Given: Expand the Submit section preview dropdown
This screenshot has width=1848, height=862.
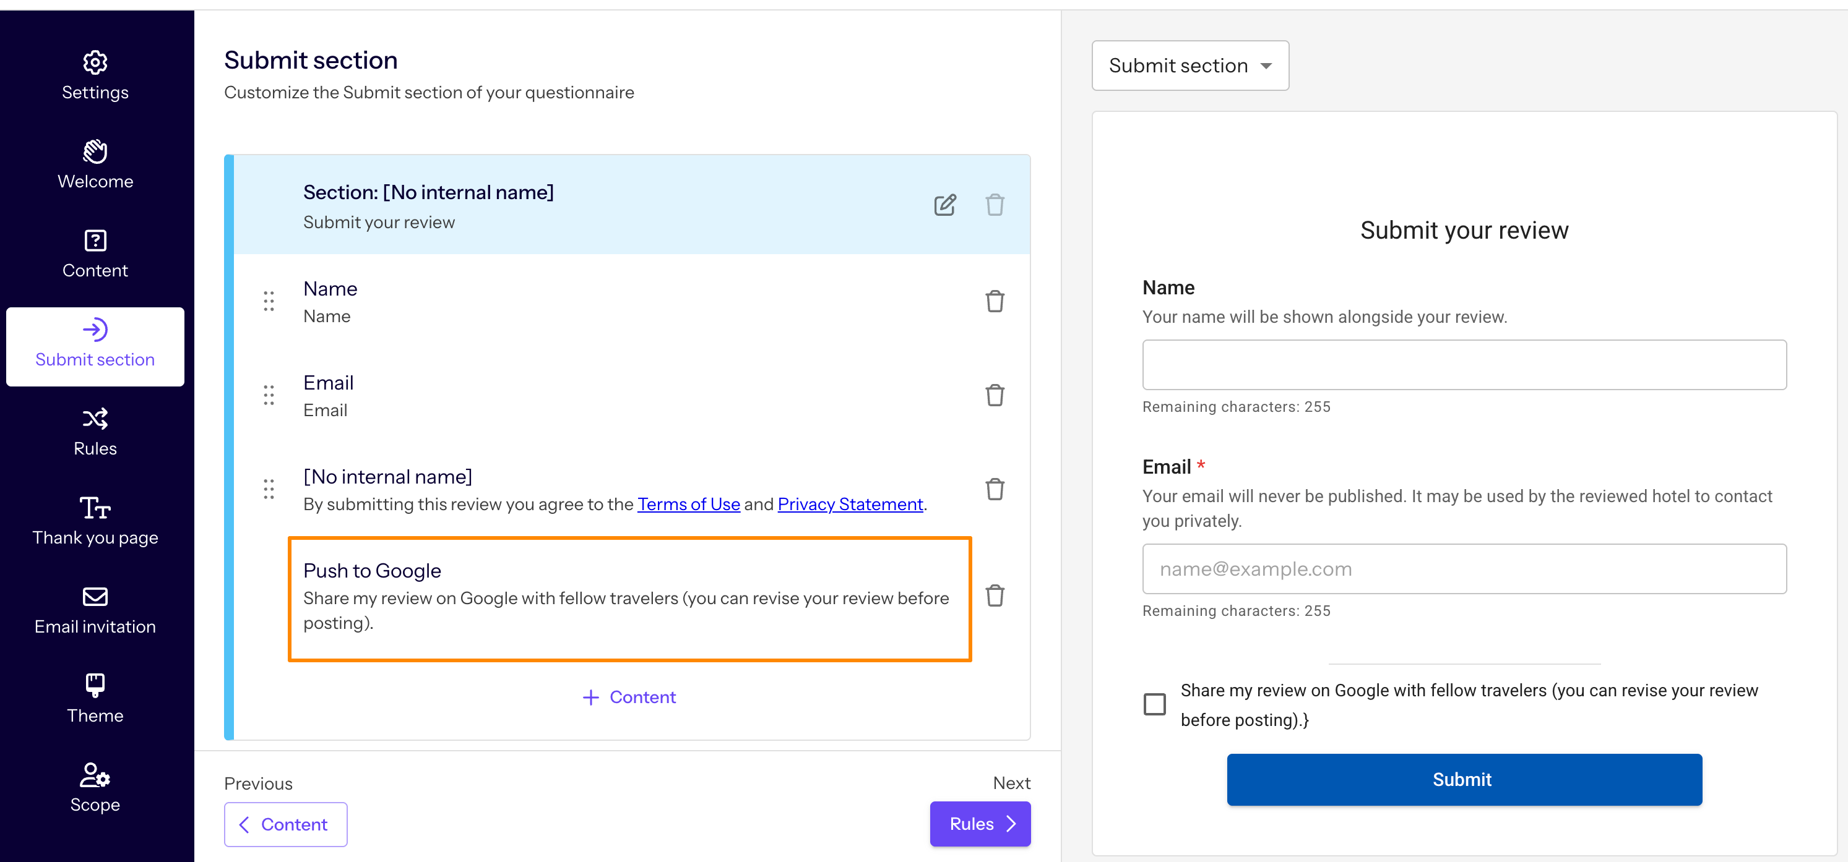Looking at the screenshot, I should point(1190,65).
